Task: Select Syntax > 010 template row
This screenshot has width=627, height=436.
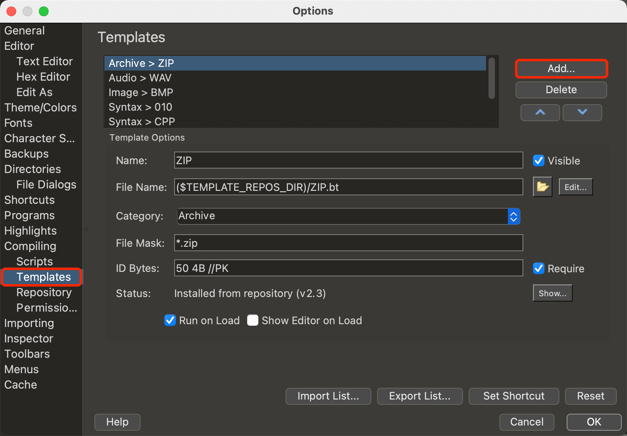Action: pos(295,107)
